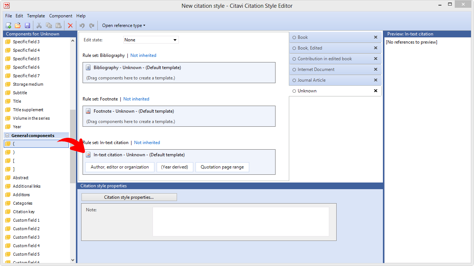
Task: Close the Book reference type
Action: coord(375,37)
